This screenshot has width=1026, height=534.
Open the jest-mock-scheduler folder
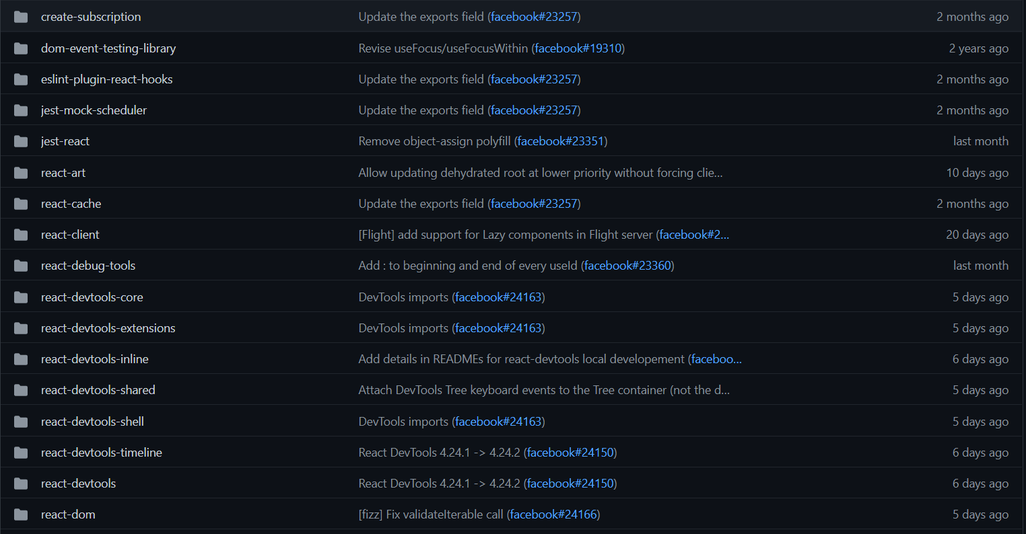[94, 110]
